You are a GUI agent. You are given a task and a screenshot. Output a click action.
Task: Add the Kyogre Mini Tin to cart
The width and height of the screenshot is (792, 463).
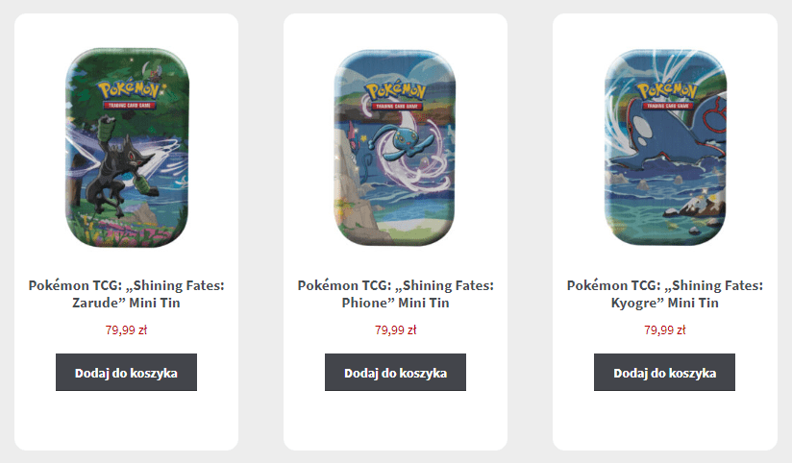(x=665, y=372)
